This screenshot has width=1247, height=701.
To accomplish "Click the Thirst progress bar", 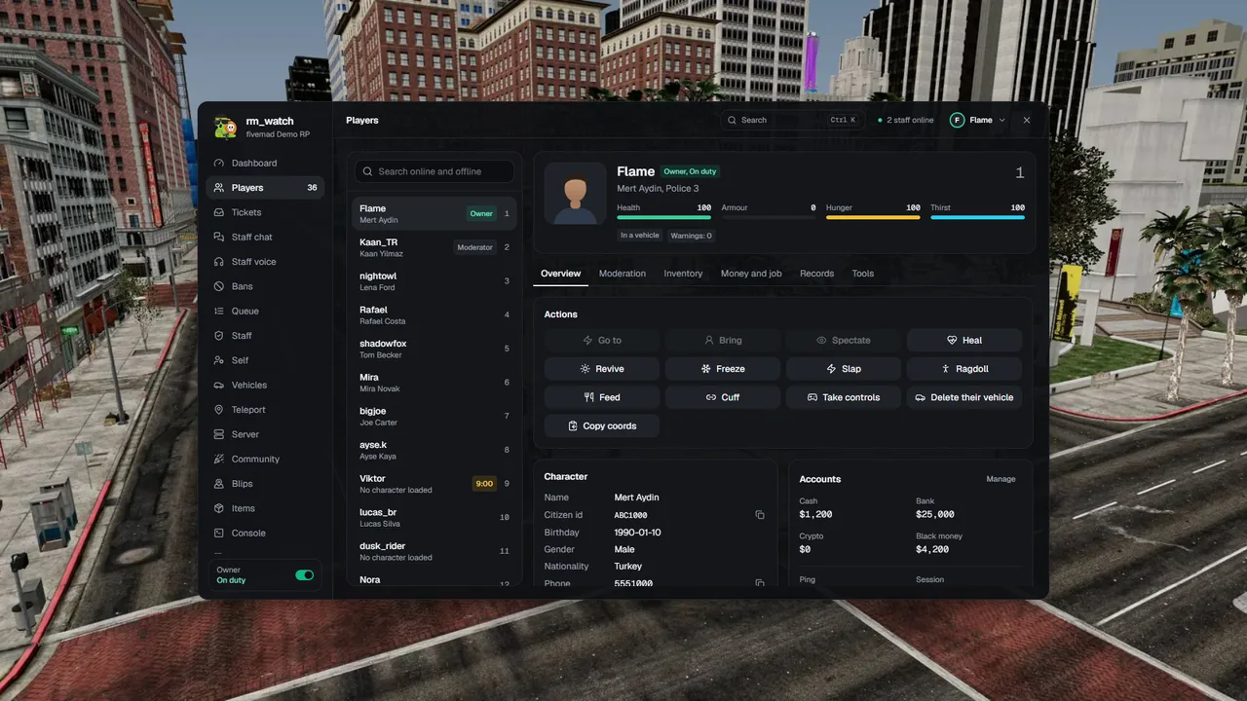I will click(977, 217).
